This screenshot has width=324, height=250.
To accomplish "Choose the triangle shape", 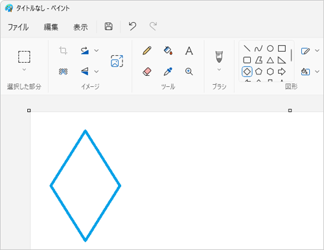I will coord(270,60).
